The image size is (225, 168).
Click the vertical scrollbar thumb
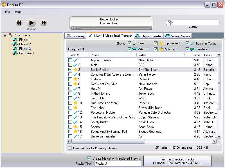[219, 83]
